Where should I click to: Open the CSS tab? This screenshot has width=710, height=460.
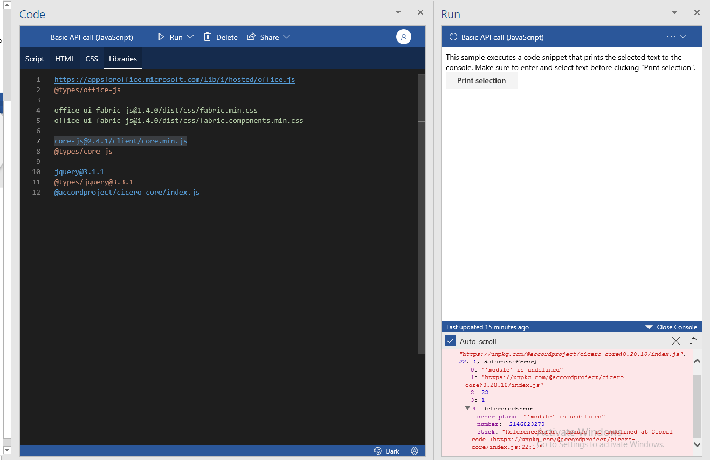pyautogui.click(x=91, y=58)
